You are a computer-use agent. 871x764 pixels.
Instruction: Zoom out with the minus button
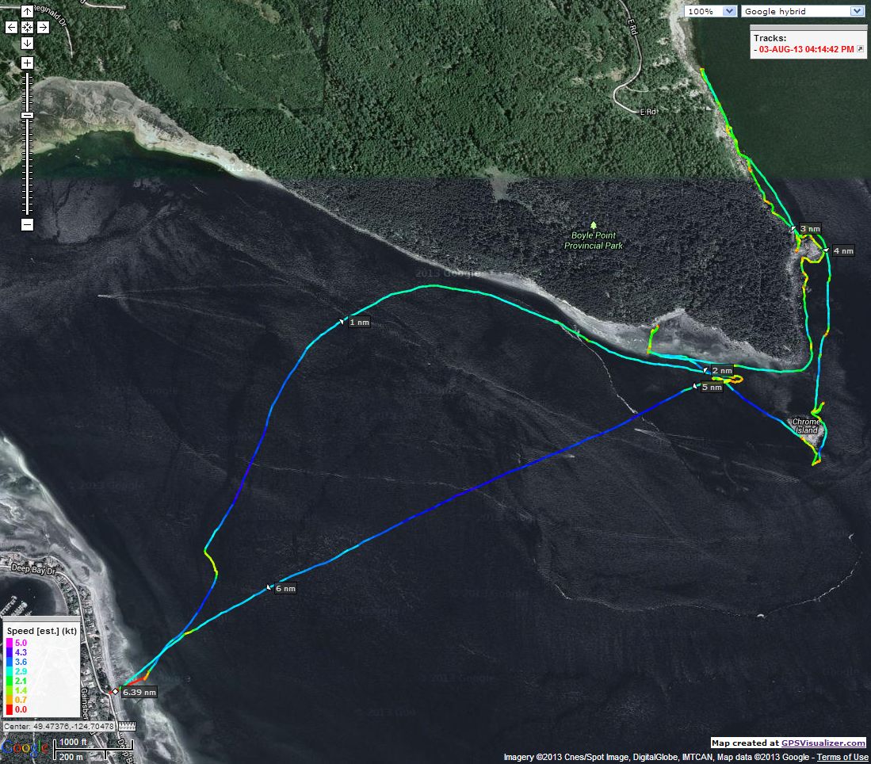tap(27, 224)
